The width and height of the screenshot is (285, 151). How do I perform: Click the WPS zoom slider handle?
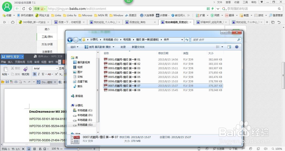78,149
